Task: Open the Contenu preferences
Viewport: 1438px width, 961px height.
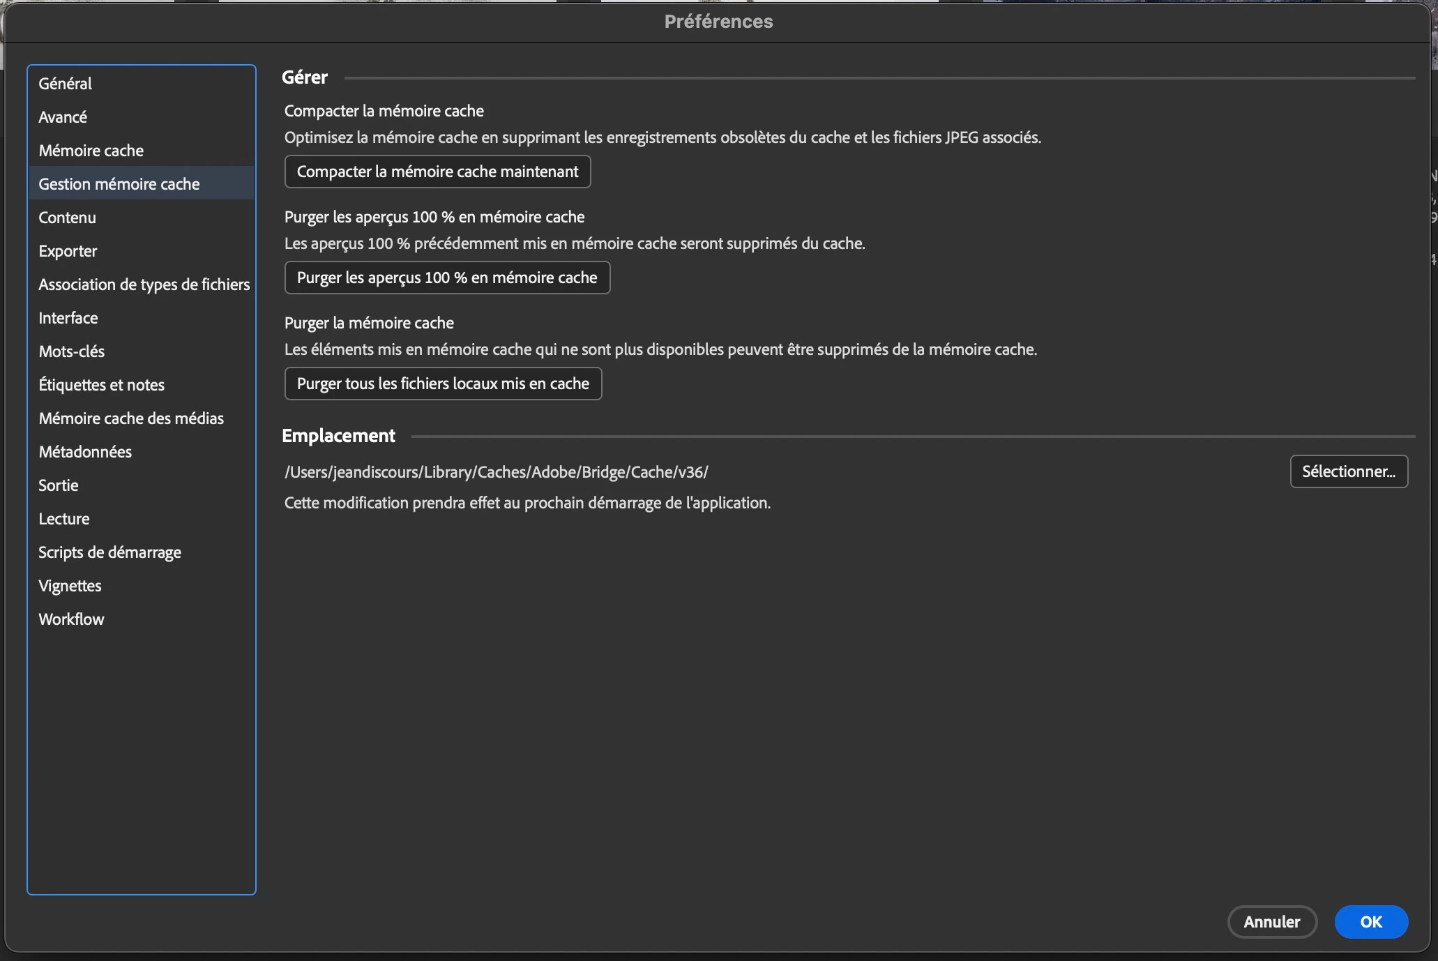Action: pos(67,218)
